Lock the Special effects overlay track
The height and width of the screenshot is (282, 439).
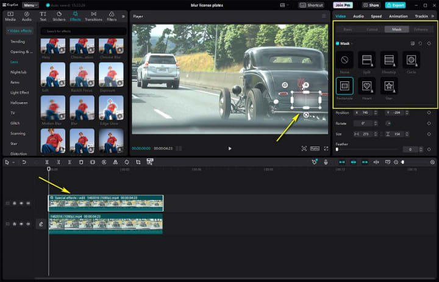(15, 203)
